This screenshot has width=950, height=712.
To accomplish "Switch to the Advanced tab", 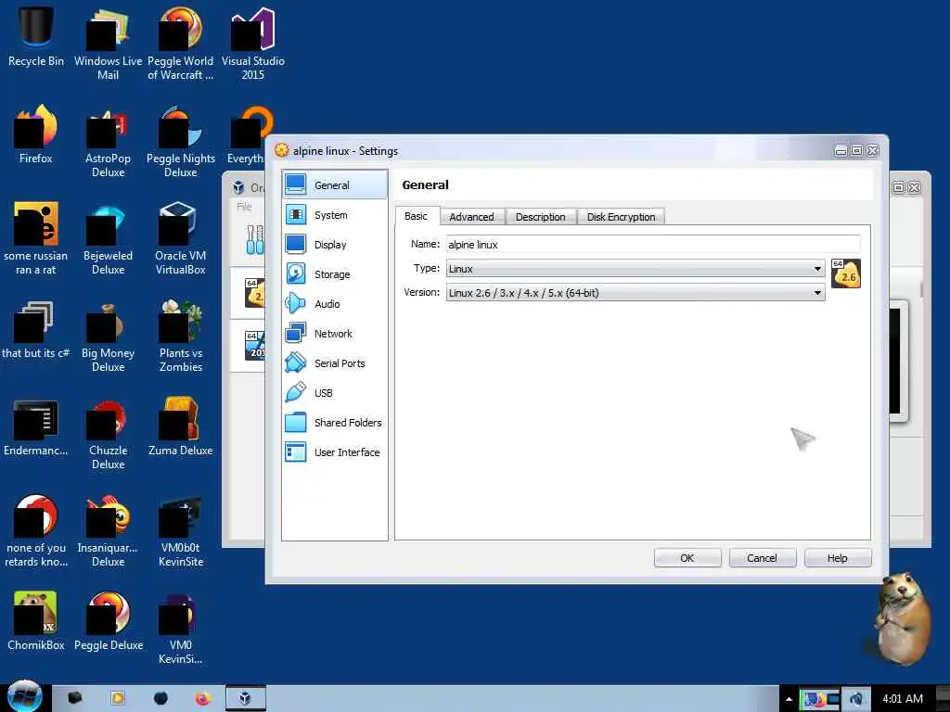I will [x=471, y=217].
